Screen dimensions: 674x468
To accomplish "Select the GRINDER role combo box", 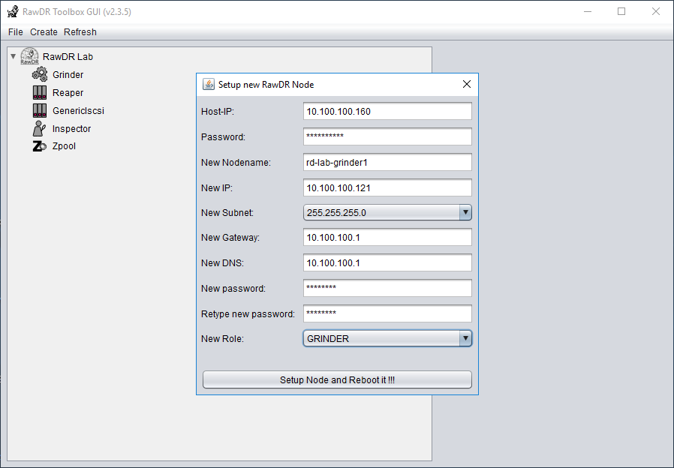I will pos(387,338).
